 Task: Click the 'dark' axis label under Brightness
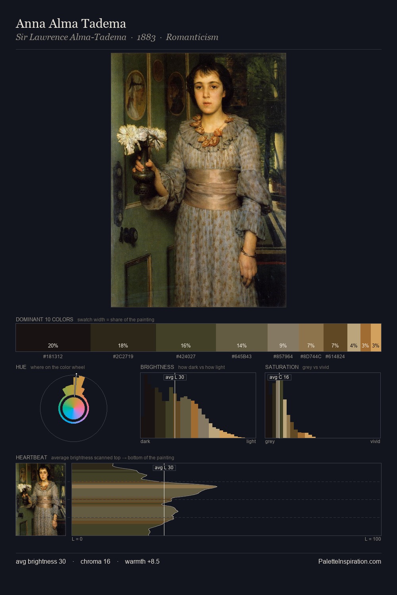[145, 441]
